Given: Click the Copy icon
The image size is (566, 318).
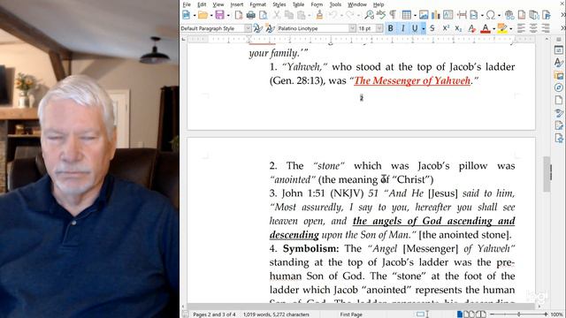Looking at the screenshot, I should point(289,15).
